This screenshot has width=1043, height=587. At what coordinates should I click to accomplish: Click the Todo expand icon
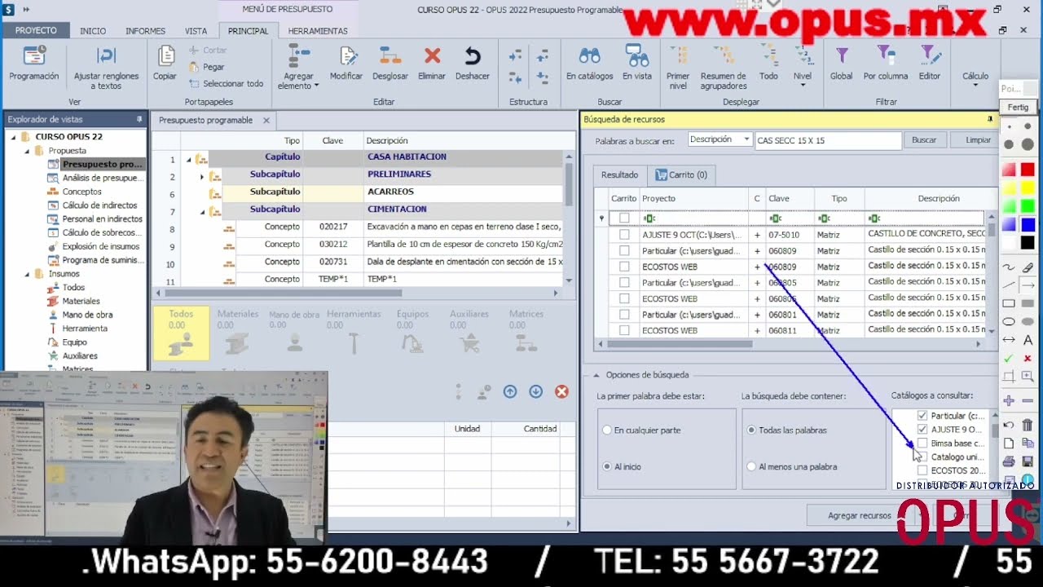(x=768, y=56)
